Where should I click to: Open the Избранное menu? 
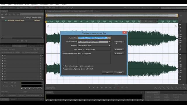(44, 5)
